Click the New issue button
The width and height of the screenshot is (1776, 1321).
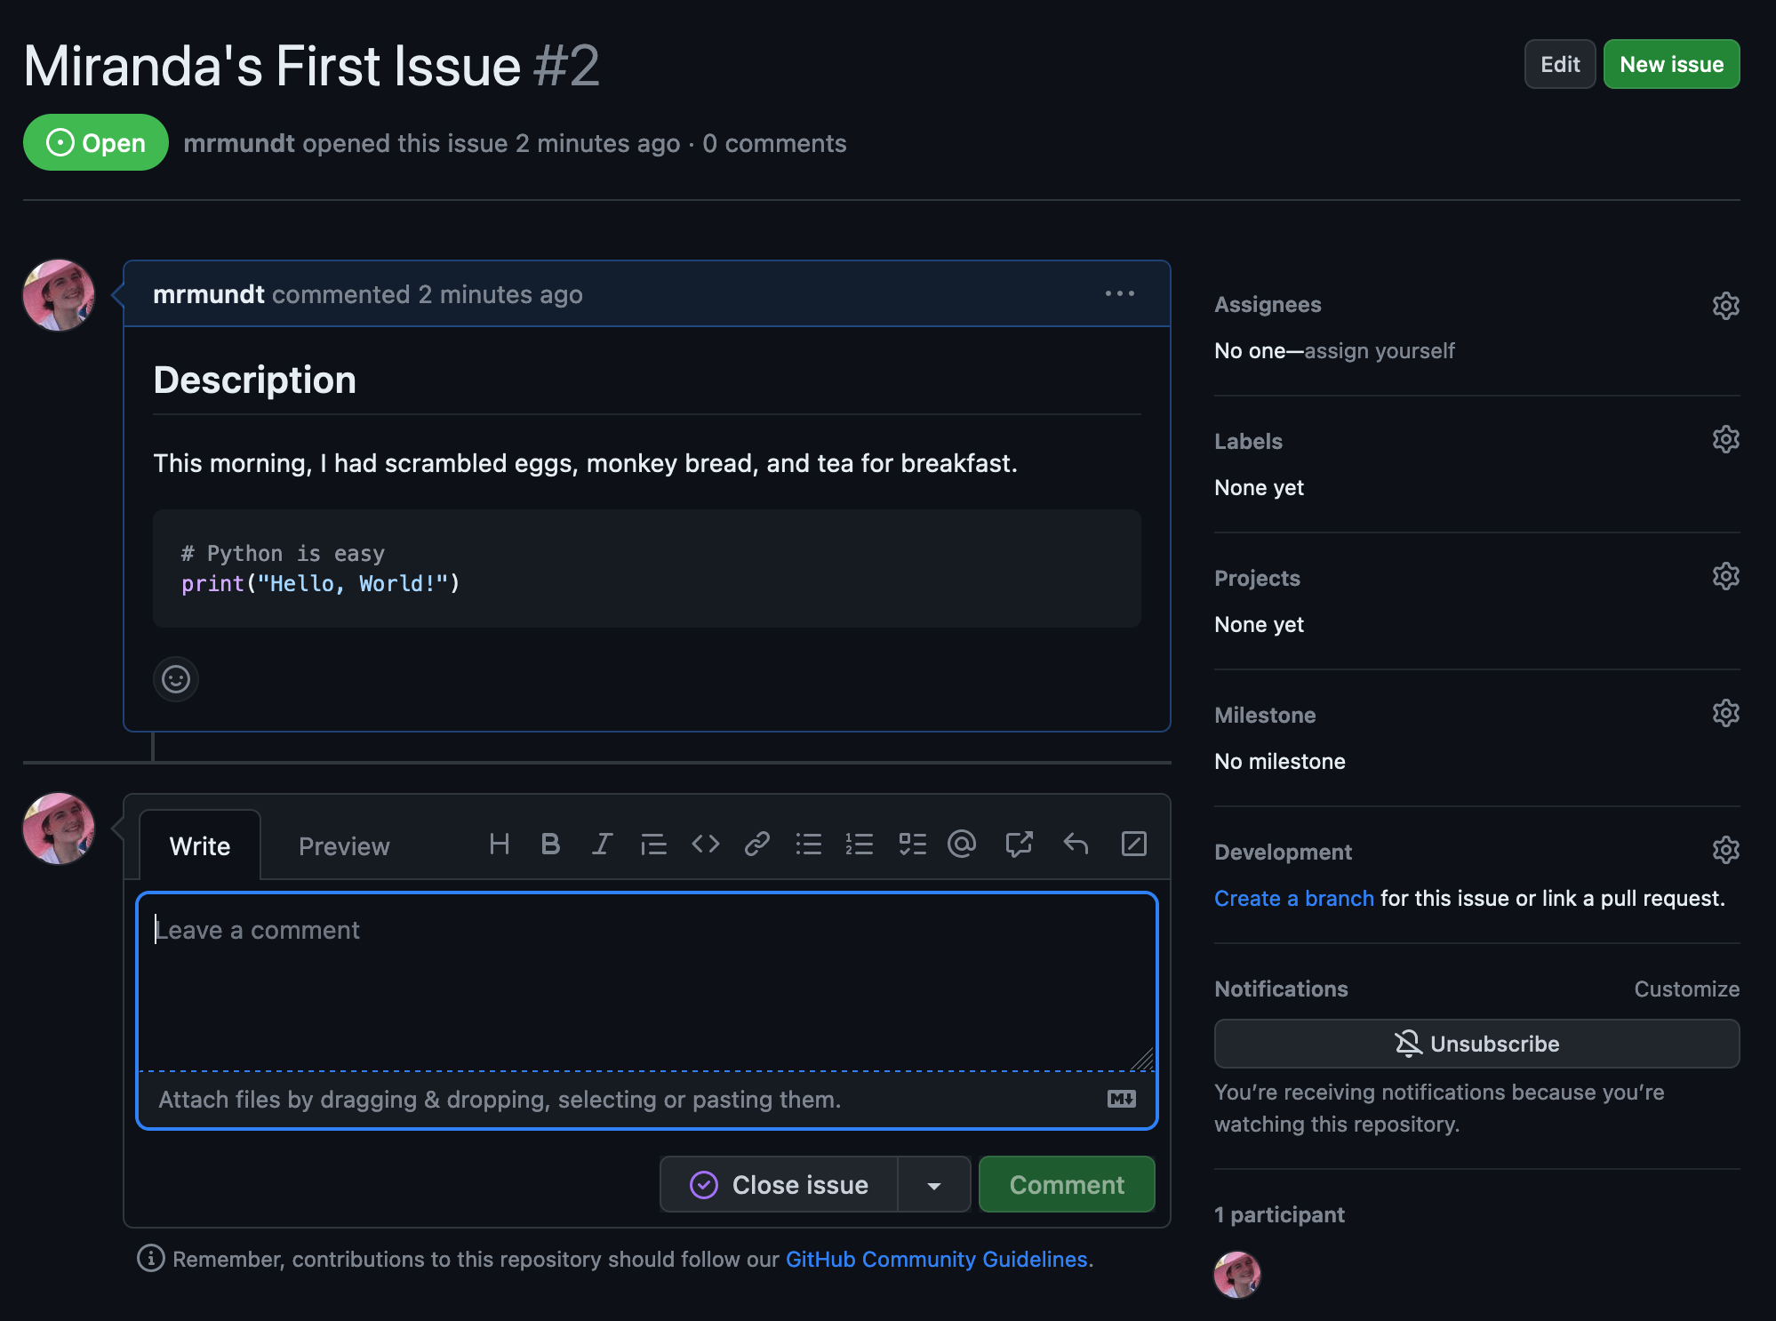(1671, 64)
